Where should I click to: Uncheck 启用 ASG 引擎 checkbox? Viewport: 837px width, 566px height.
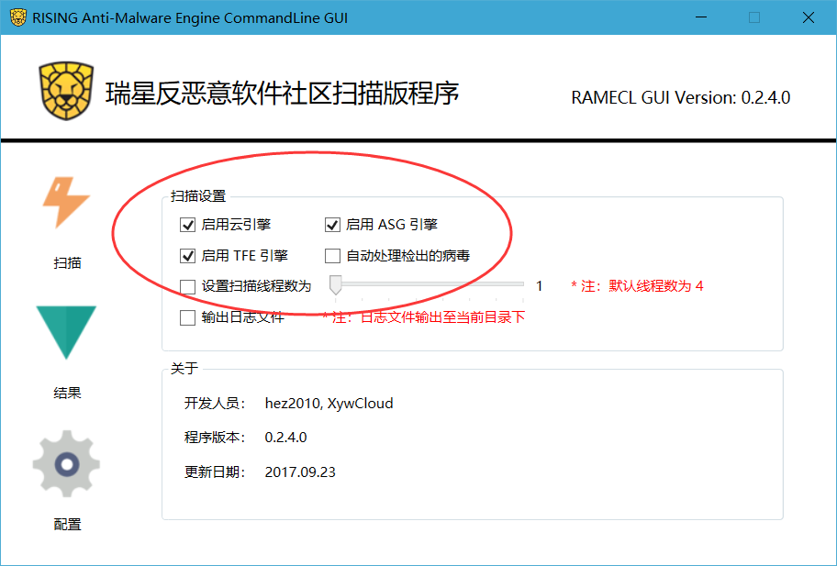(332, 225)
